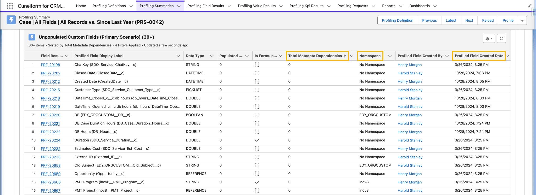Toggle Is Formula checkmark for Duration row

(x=257, y=140)
